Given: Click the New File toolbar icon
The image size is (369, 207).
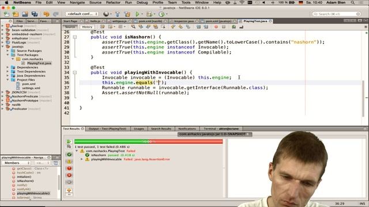Looking at the screenshot, I should point(6,14).
